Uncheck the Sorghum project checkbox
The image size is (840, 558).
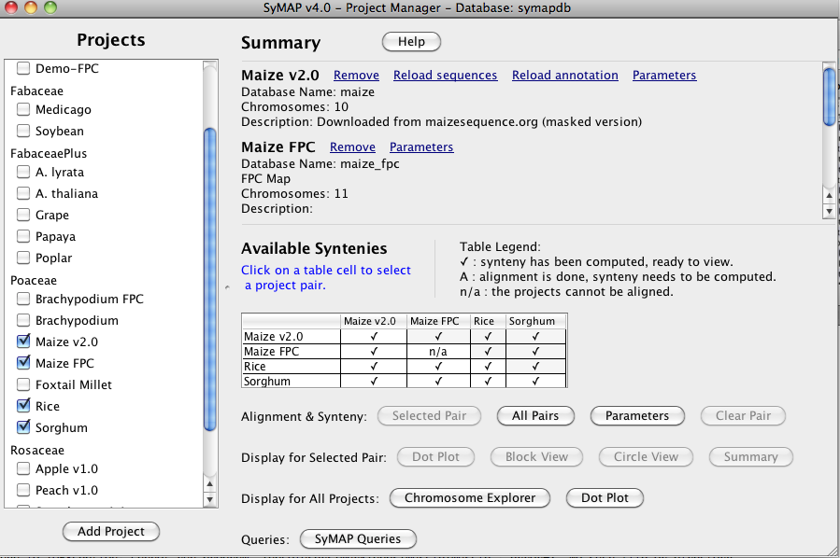point(23,427)
